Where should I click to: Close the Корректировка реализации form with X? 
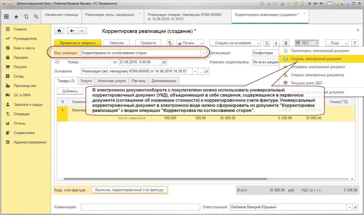(358, 30)
